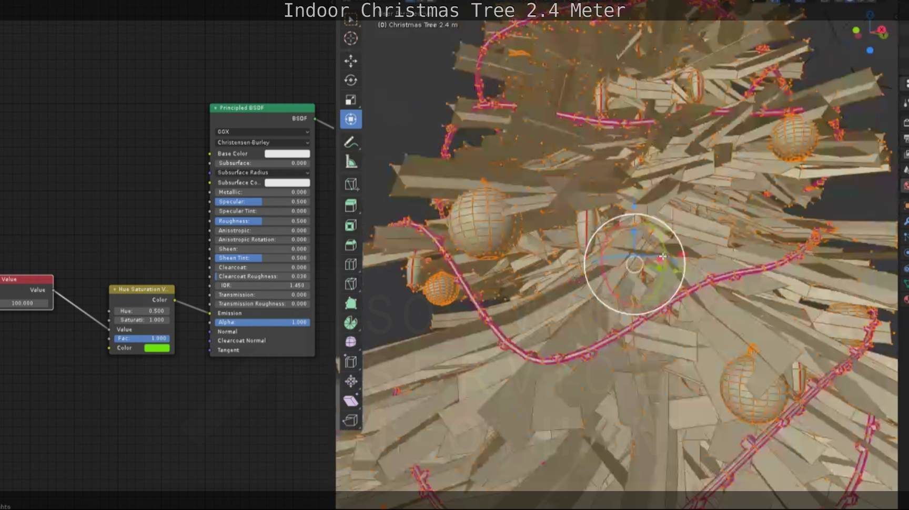Click the active Transform tool
The width and height of the screenshot is (909, 510).
351,119
